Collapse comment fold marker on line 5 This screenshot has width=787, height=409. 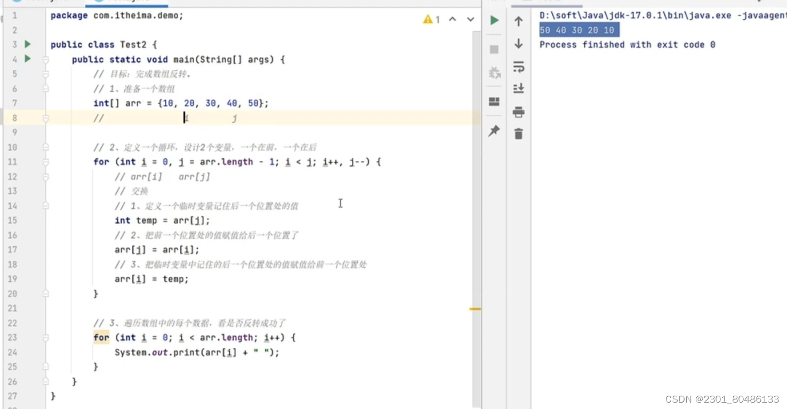[46, 74]
